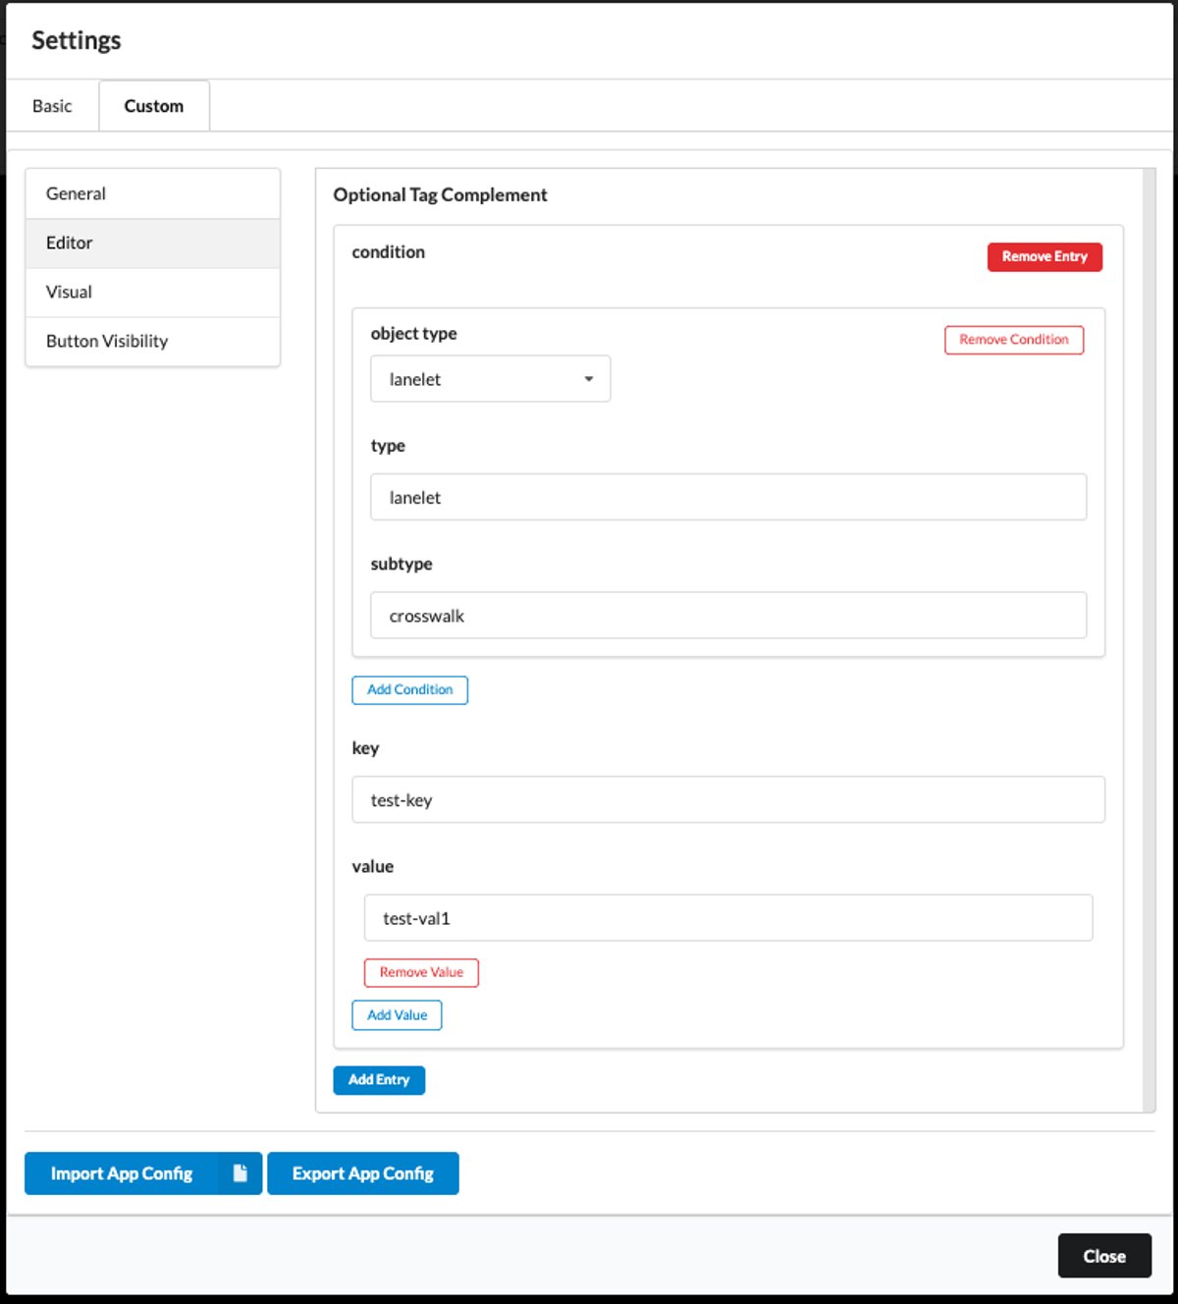Click the Remove Condition button

click(x=1014, y=340)
